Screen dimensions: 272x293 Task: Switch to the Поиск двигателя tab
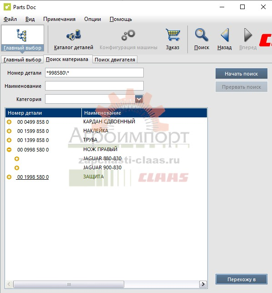point(115,60)
